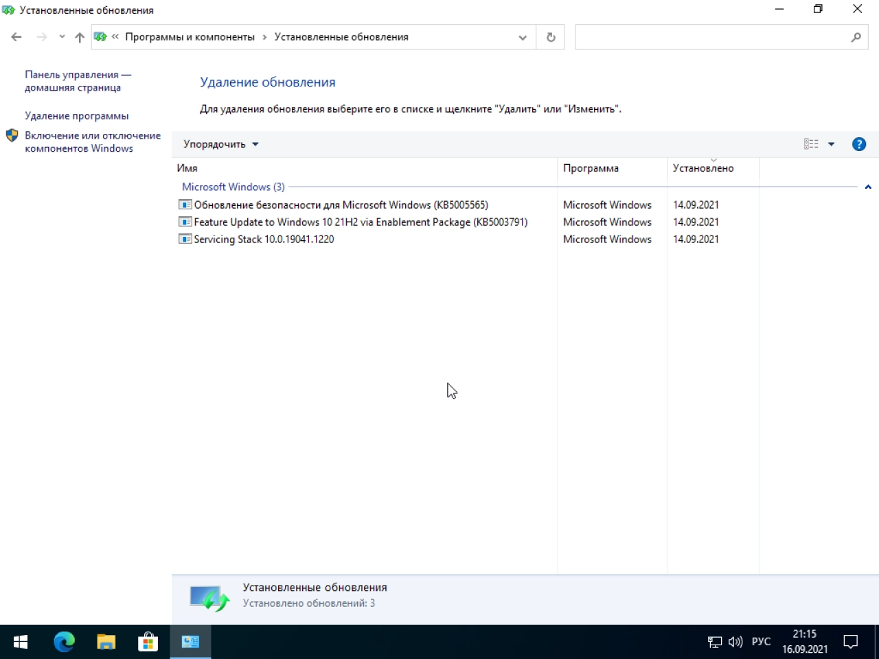This screenshot has width=879, height=659.
Task: Change view with the view layout icon
Action: (811, 144)
